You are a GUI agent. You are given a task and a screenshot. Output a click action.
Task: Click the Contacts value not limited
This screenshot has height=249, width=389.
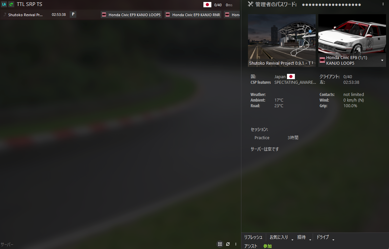click(x=354, y=94)
